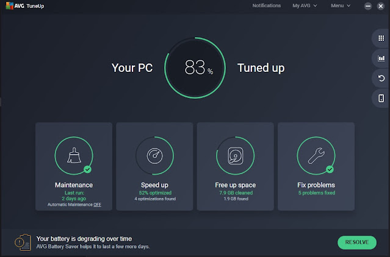Click the Free up space card title
Screen dimensions: 390x257
pyautogui.click(x=236, y=185)
